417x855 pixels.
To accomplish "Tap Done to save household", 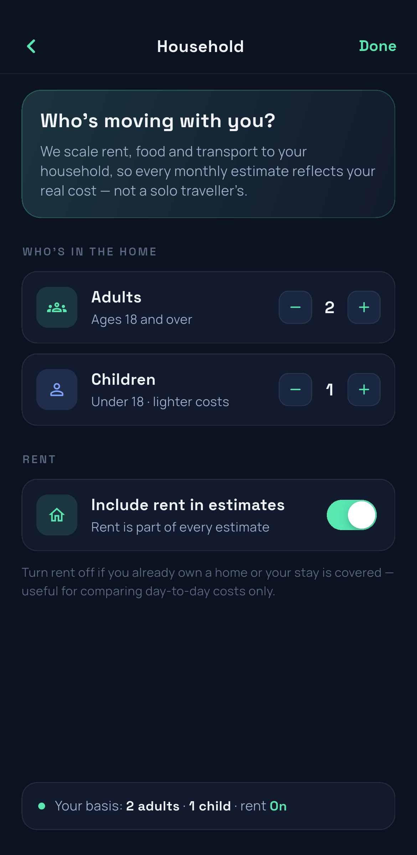I will (x=377, y=46).
